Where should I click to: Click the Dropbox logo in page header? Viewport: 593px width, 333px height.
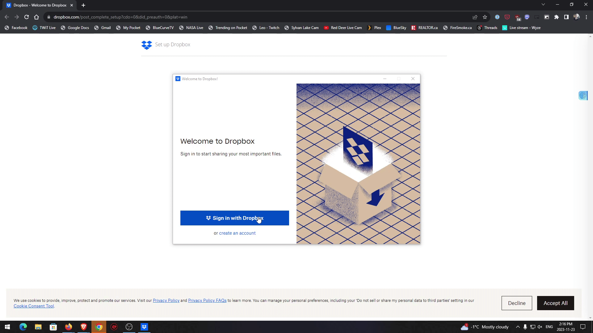tap(146, 45)
